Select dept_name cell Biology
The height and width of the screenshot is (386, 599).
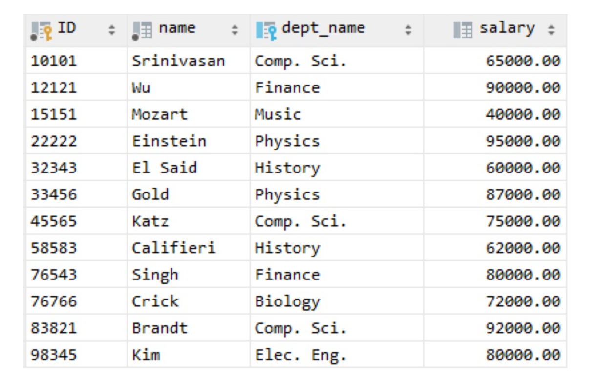click(337, 301)
